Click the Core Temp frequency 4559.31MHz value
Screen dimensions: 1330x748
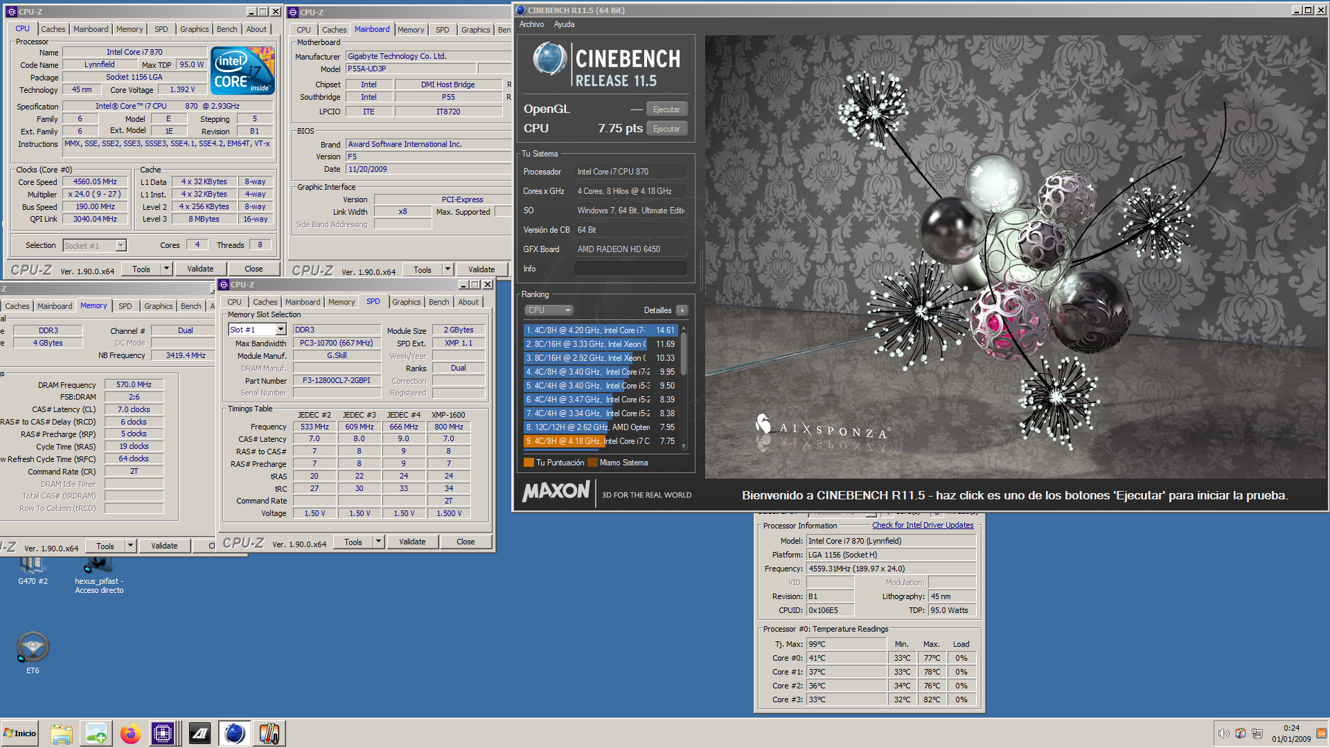891,569
